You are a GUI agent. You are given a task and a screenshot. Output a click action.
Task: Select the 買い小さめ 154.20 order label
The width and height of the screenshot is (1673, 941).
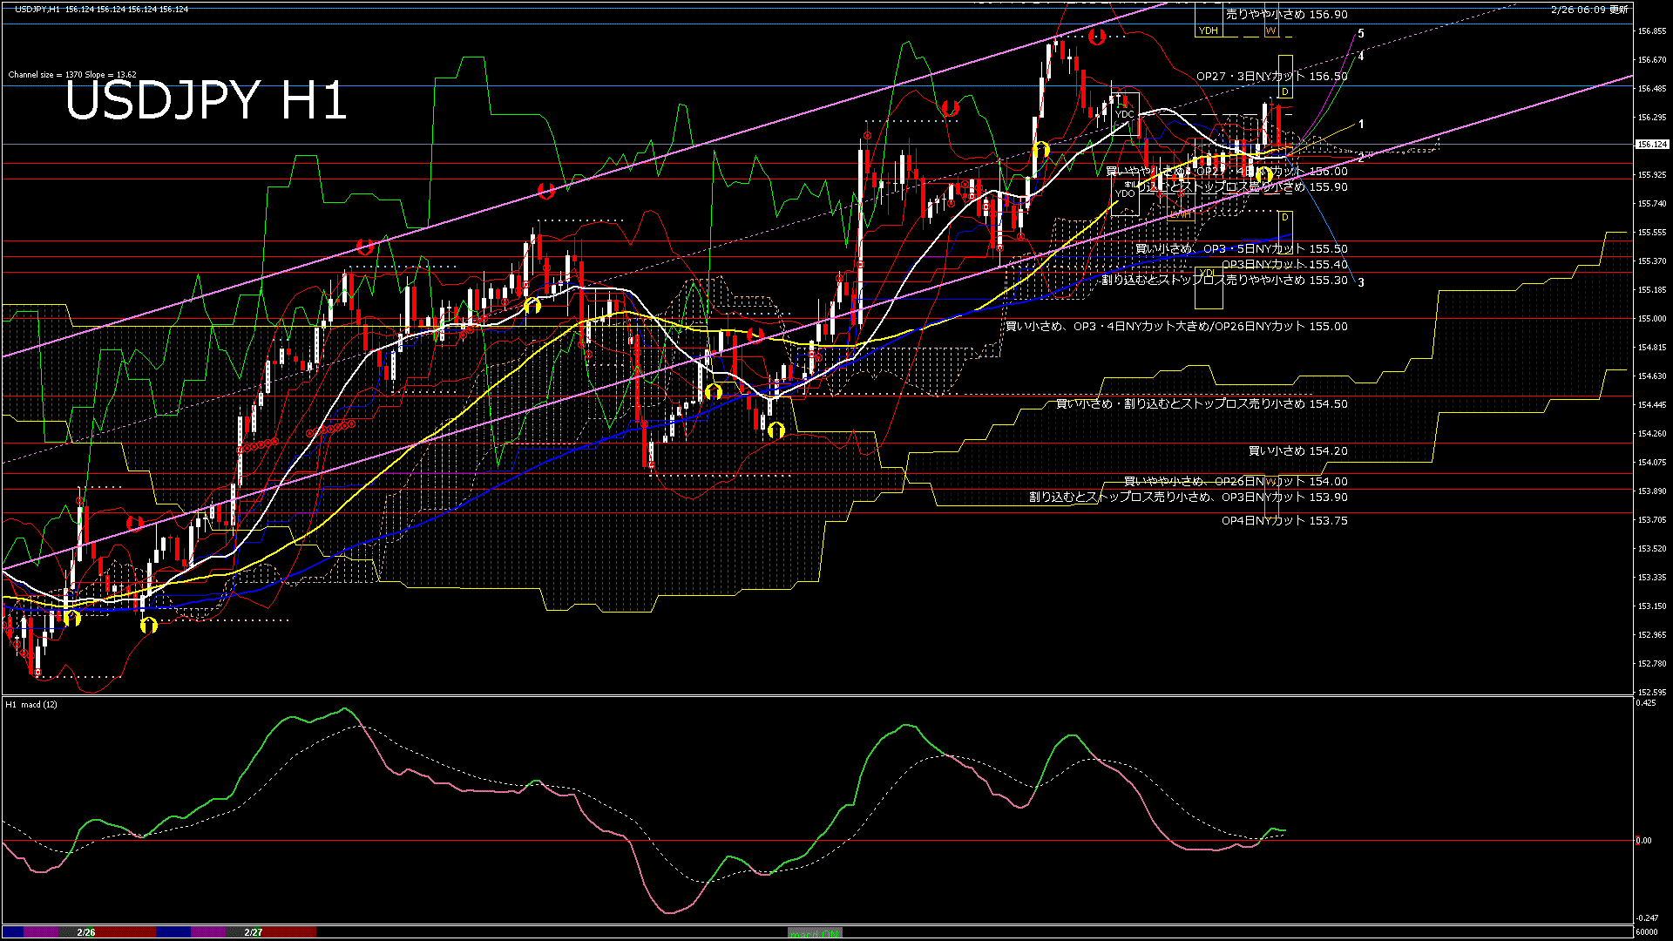tap(1297, 451)
